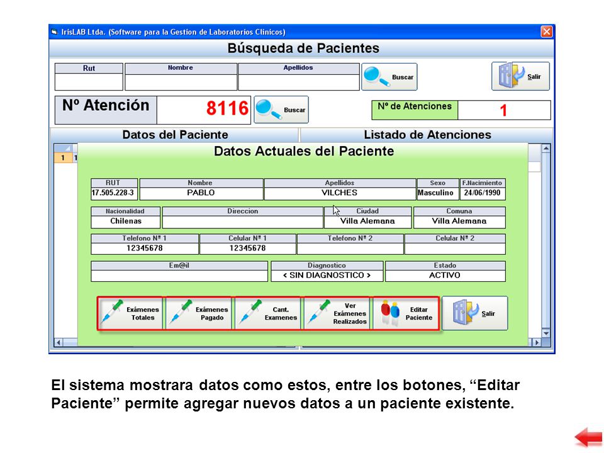Open Exámenes Totales syringe button
604x453 pixels.
[130, 313]
